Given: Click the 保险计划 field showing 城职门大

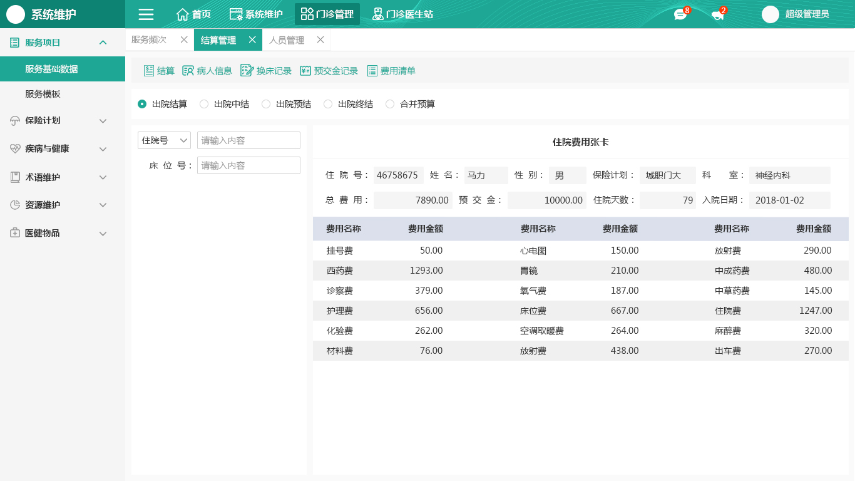Looking at the screenshot, I should (668, 175).
